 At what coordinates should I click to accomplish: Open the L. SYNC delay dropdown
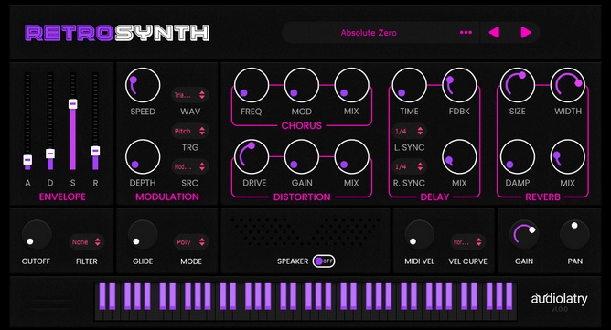(x=409, y=132)
